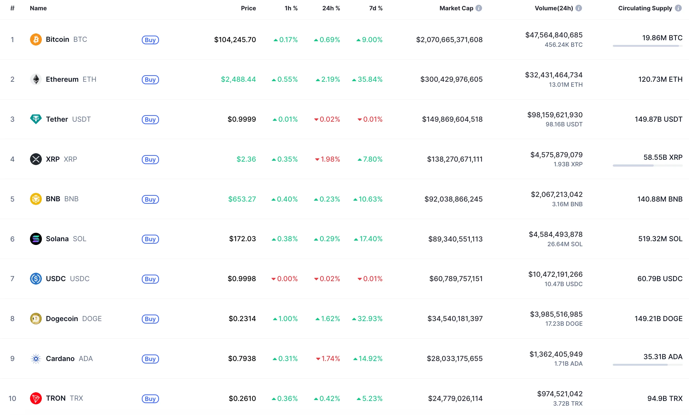Click the Solana logo icon
This screenshot has width=689, height=415.
point(36,239)
